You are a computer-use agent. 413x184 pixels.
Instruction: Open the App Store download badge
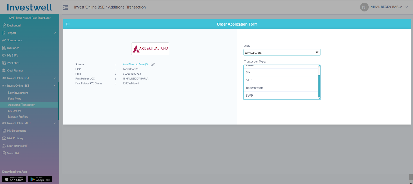point(14,179)
